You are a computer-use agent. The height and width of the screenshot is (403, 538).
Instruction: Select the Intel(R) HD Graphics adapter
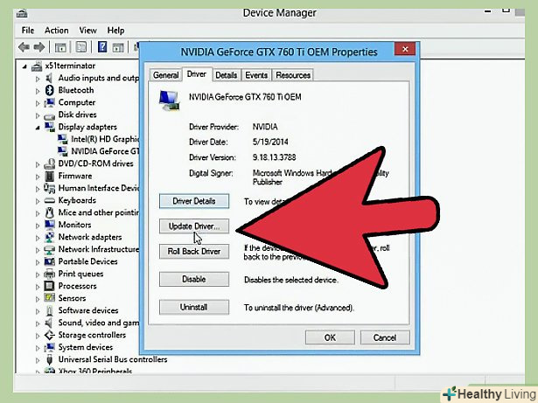99,139
